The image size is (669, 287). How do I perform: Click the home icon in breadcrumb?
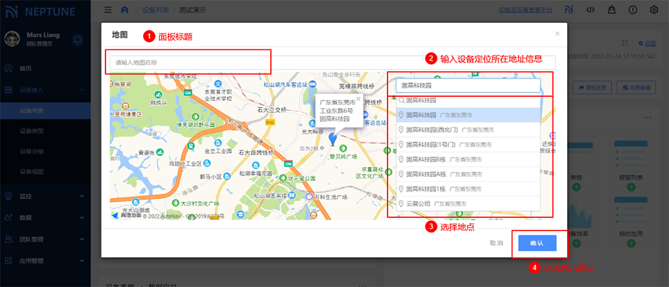(x=125, y=10)
